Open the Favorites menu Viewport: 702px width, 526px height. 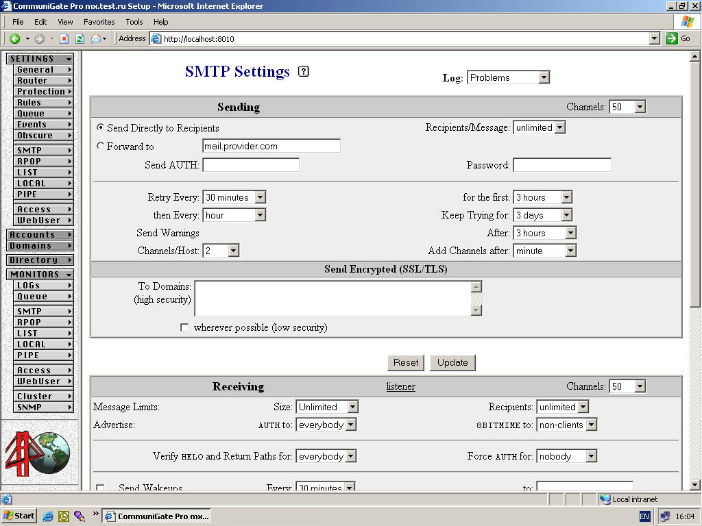coord(99,22)
